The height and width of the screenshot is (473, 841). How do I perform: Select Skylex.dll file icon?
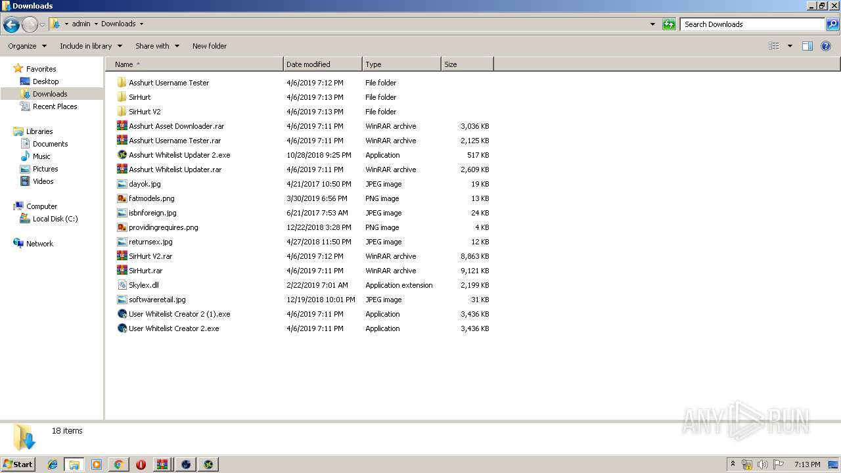click(122, 285)
